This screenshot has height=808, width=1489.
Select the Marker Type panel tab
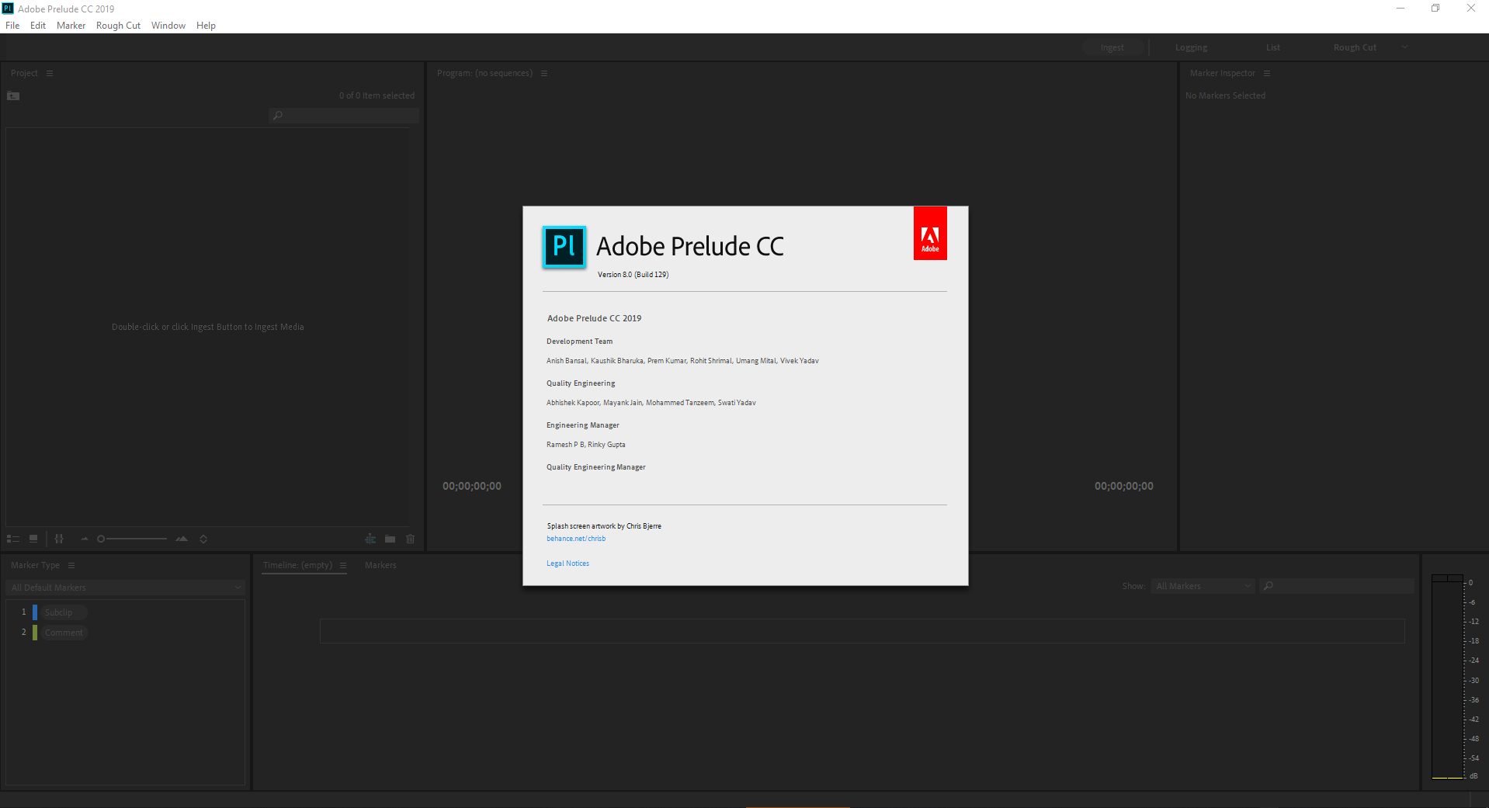click(35, 565)
